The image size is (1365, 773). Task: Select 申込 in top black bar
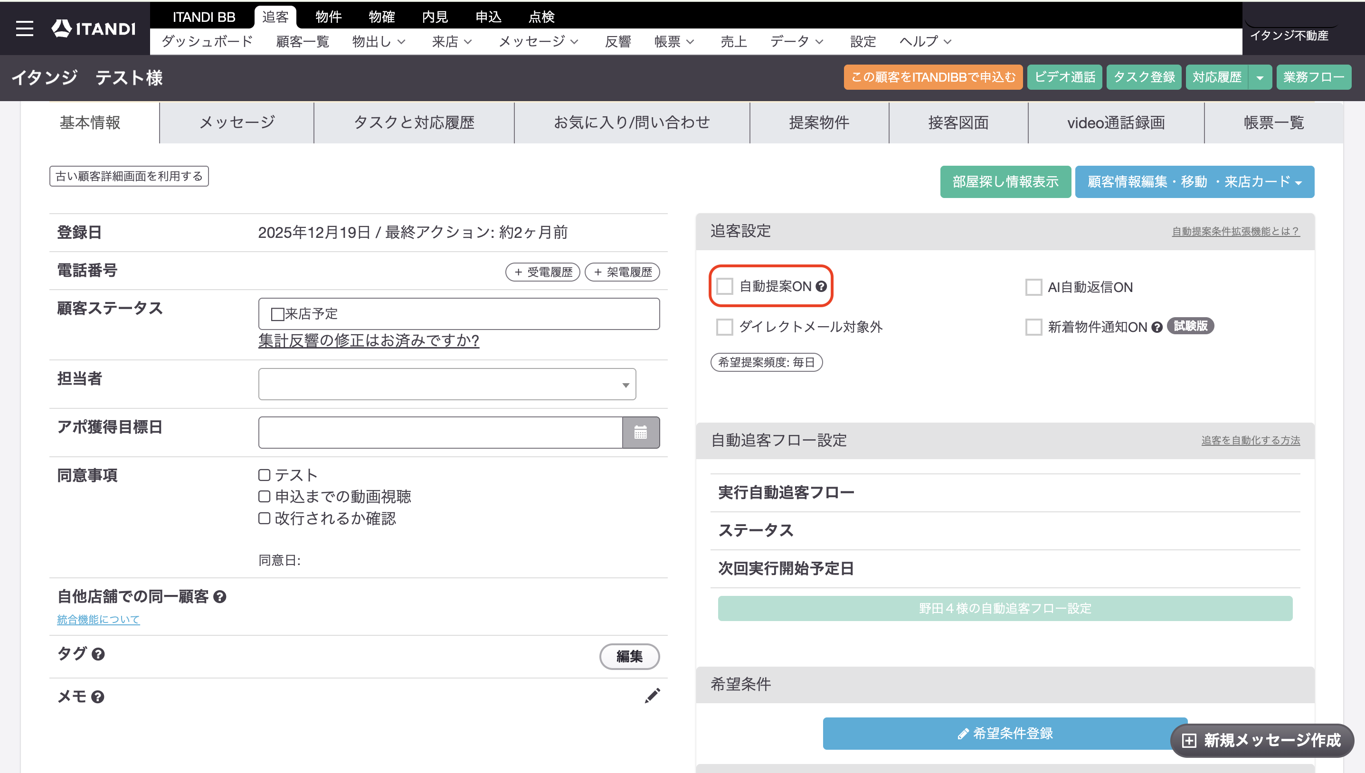click(x=488, y=17)
